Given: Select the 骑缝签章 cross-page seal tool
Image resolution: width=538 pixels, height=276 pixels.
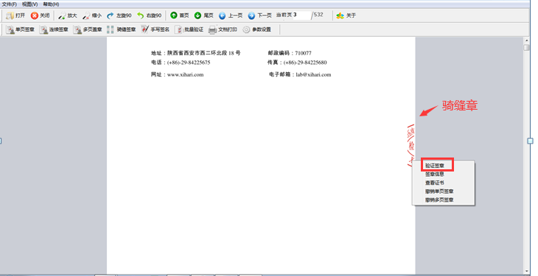Looking at the screenshot, I should (x=122, y=29).
